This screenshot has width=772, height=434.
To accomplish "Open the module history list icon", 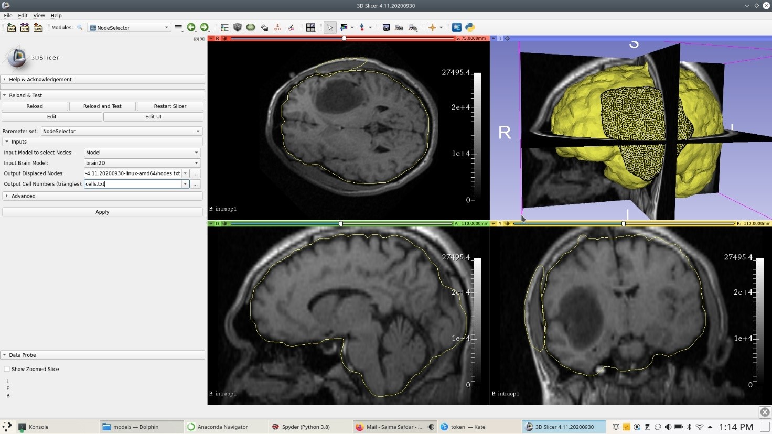I will pyautogui.click(x=178, y=27).
